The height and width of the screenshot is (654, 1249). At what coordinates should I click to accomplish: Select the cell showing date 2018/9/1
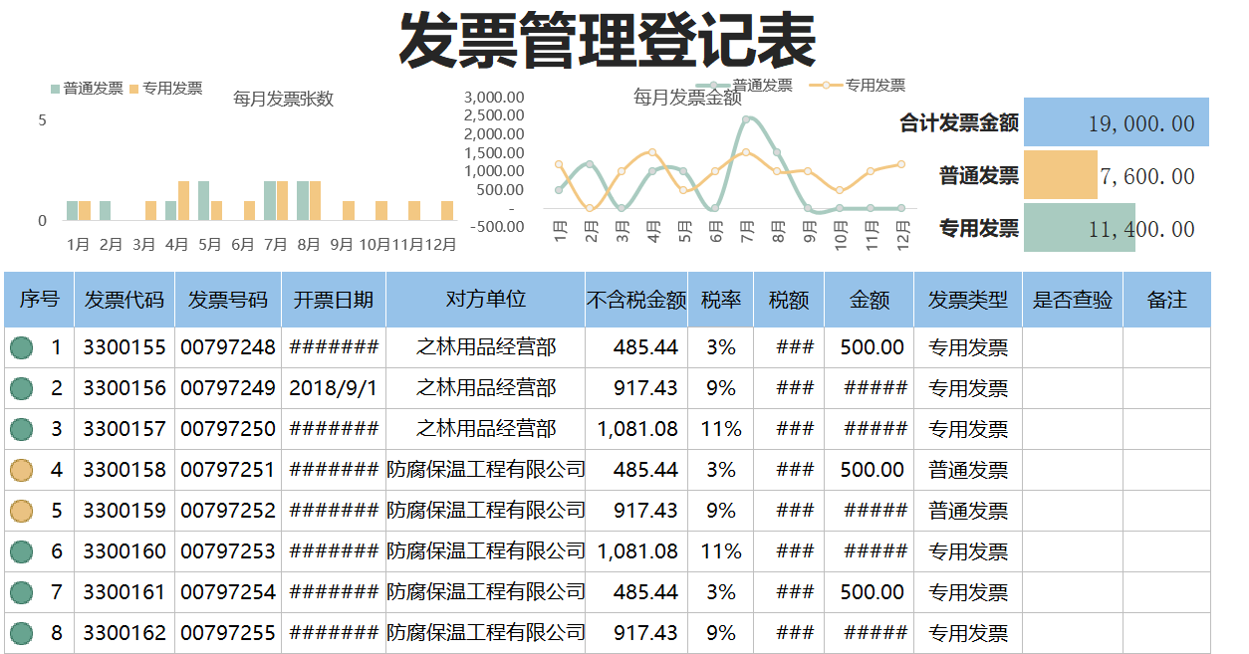pyautogui.click(x=332, y=388)
